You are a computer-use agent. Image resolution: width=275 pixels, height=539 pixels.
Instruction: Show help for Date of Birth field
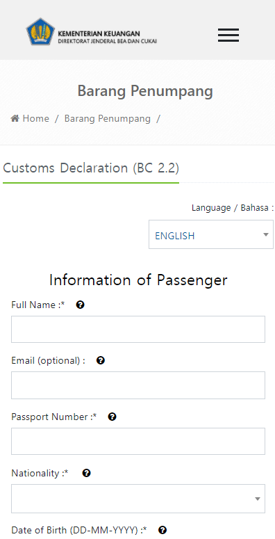point(162,530)
